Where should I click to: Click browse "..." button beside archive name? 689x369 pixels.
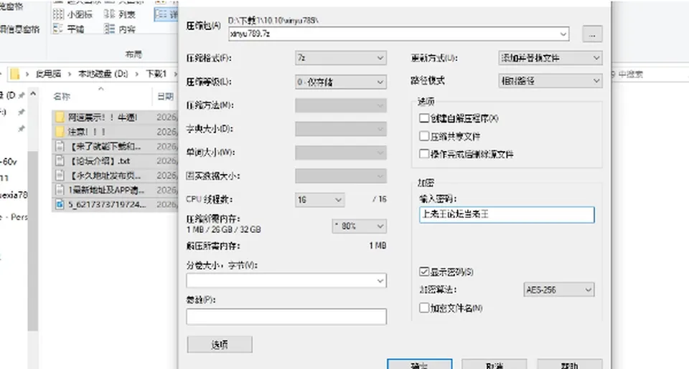(x=592, y=34)
